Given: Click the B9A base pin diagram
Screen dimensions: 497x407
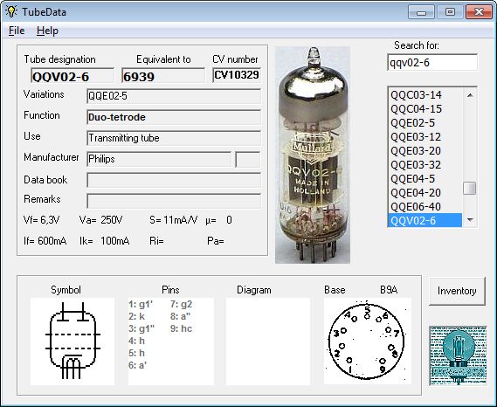Looking at the screenshot, I should 368,341.
